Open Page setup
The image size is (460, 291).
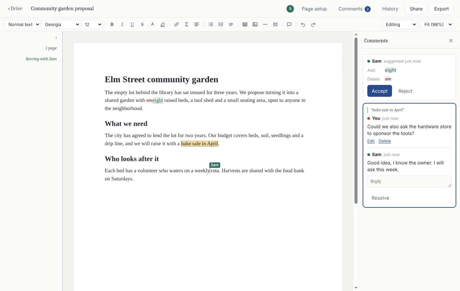(314, 9)
